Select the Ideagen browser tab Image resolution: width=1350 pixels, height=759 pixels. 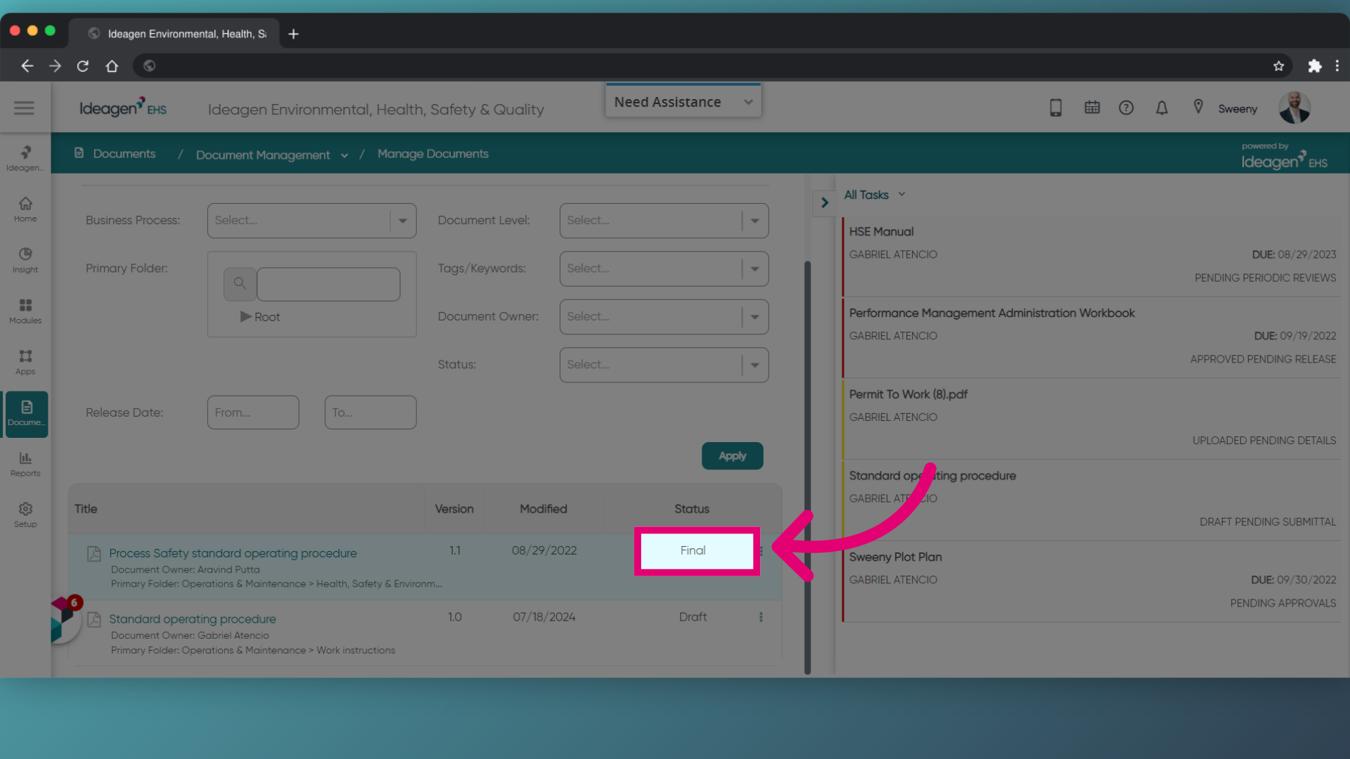click(x=176, y=34)
